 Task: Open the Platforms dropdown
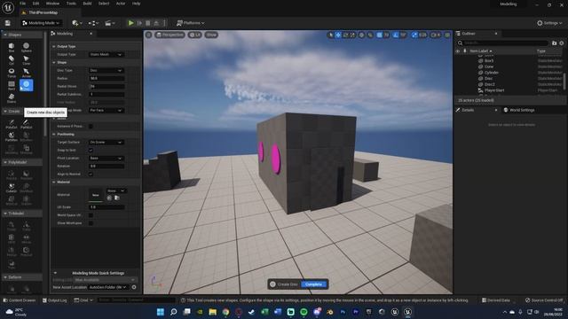(x=190, y=23)
